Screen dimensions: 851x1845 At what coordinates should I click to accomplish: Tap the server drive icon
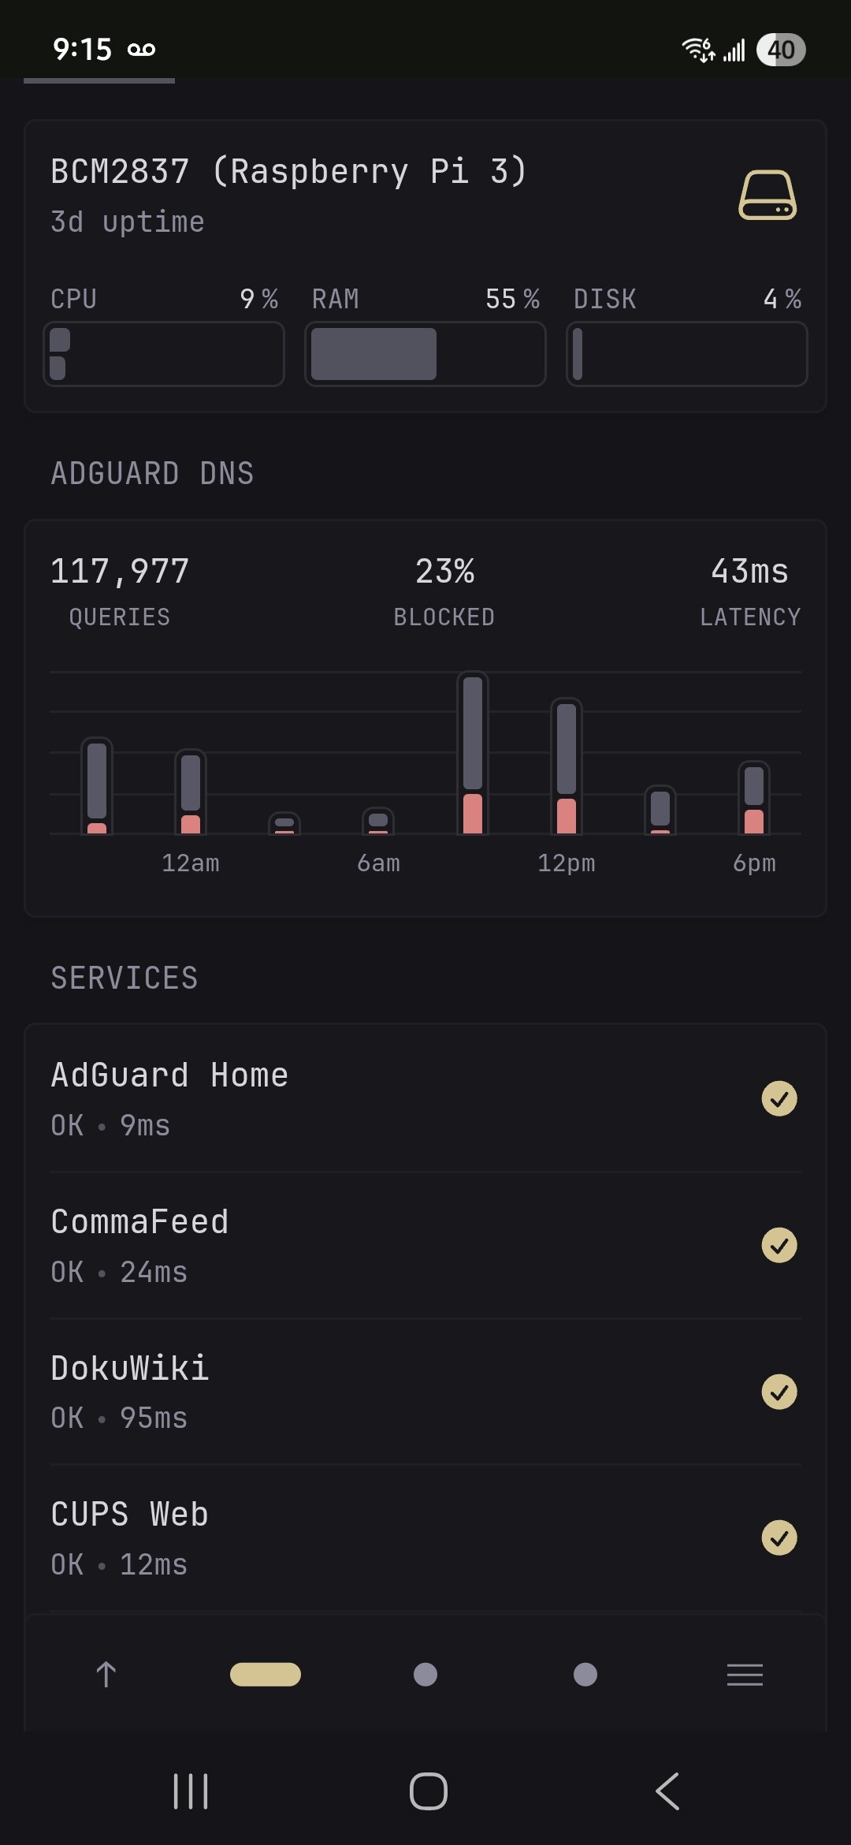pos(767,195)
